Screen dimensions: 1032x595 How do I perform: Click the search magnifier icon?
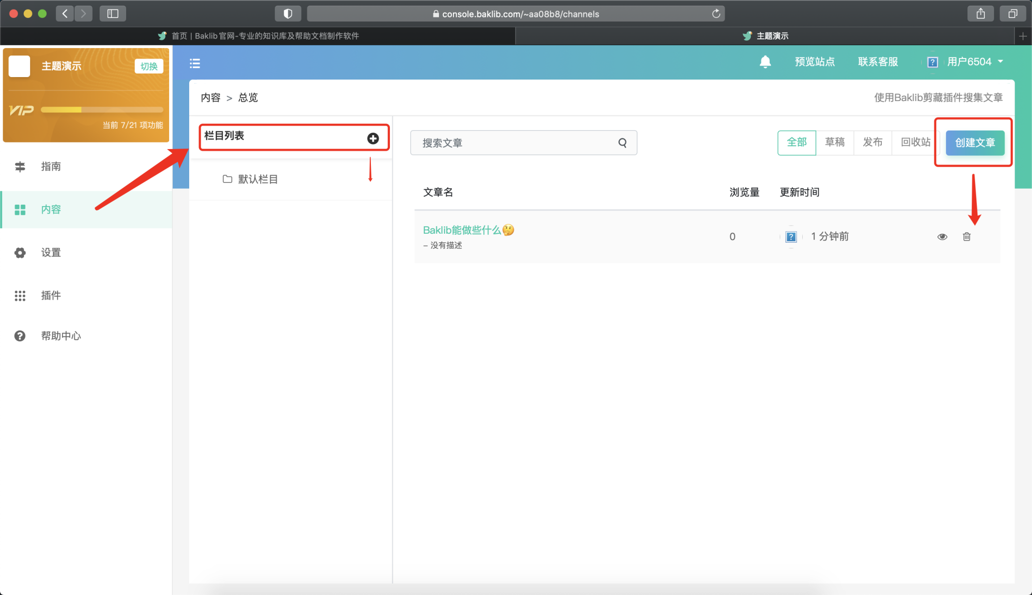click(622, 143)
